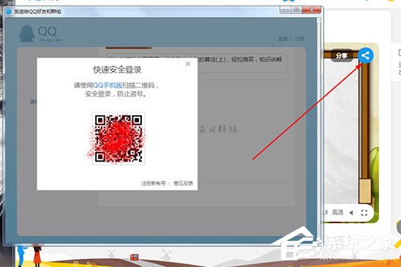Maximize the 发送给QQ好友和群组 window
The image size is (401, 267).
coord(296,10)
